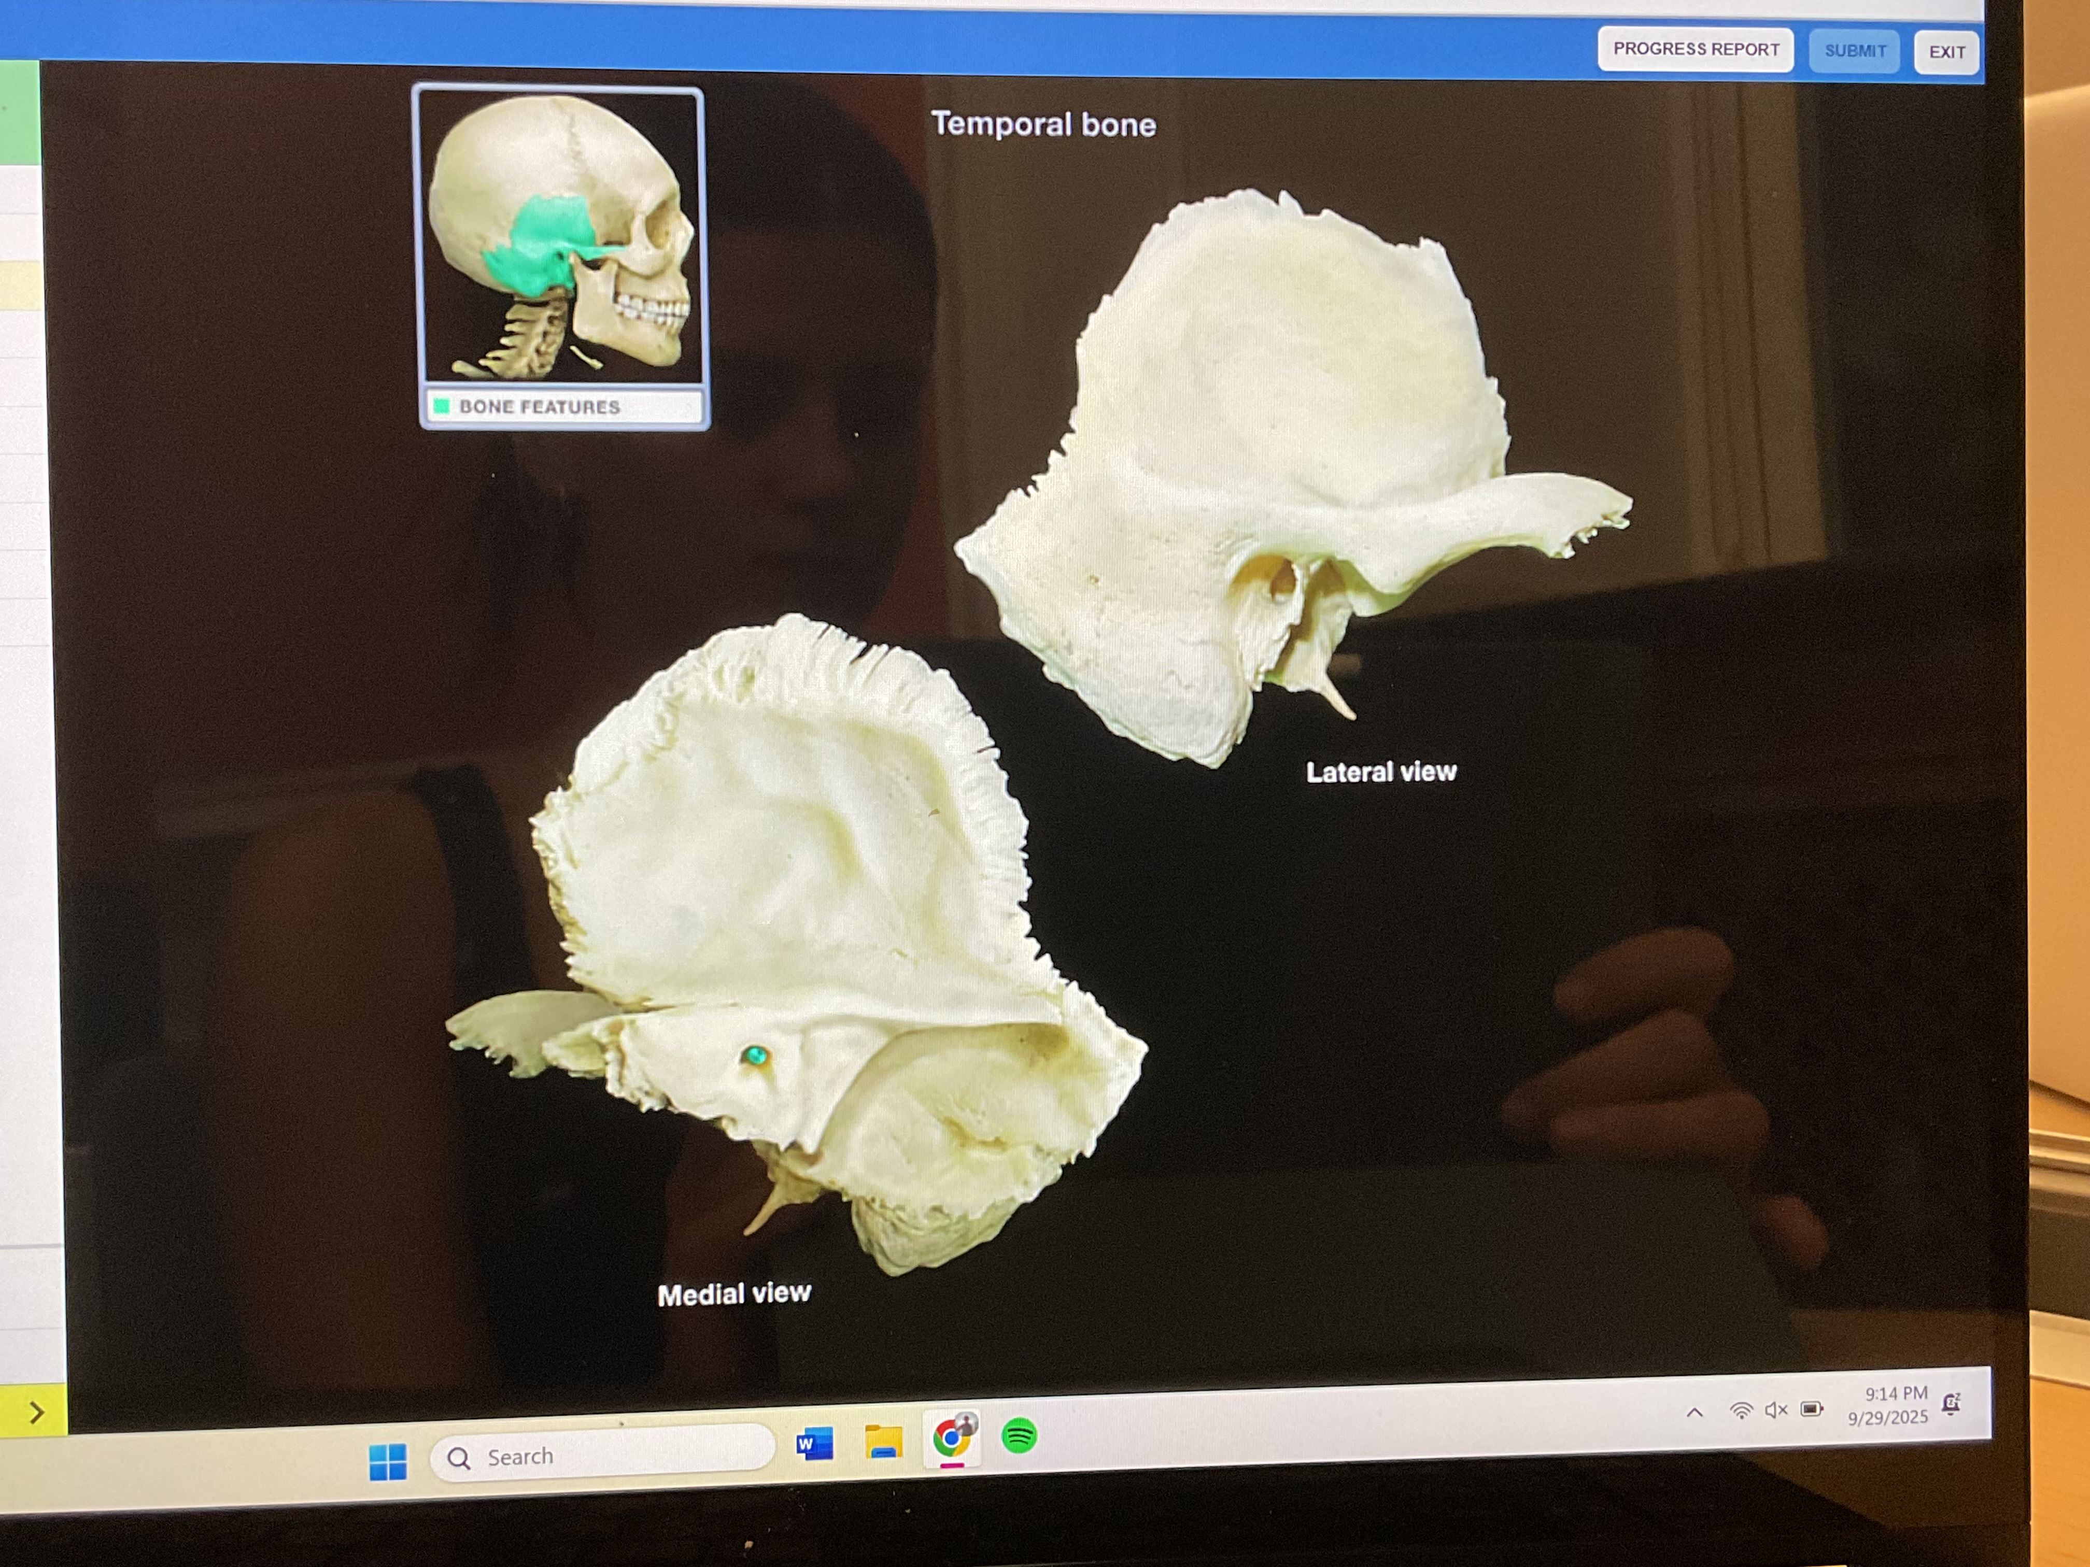The image size is (2090, 1567).
Task: Switch to the Chrome browser icon
Action: tap(952, 1438)
